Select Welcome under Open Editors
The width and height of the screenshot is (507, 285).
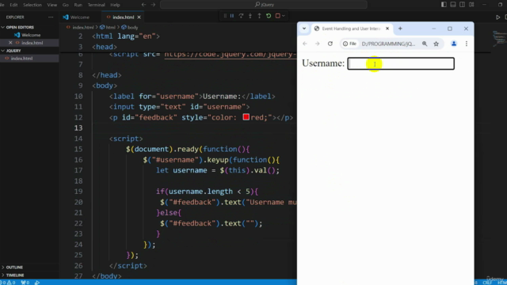coord(31,35)
